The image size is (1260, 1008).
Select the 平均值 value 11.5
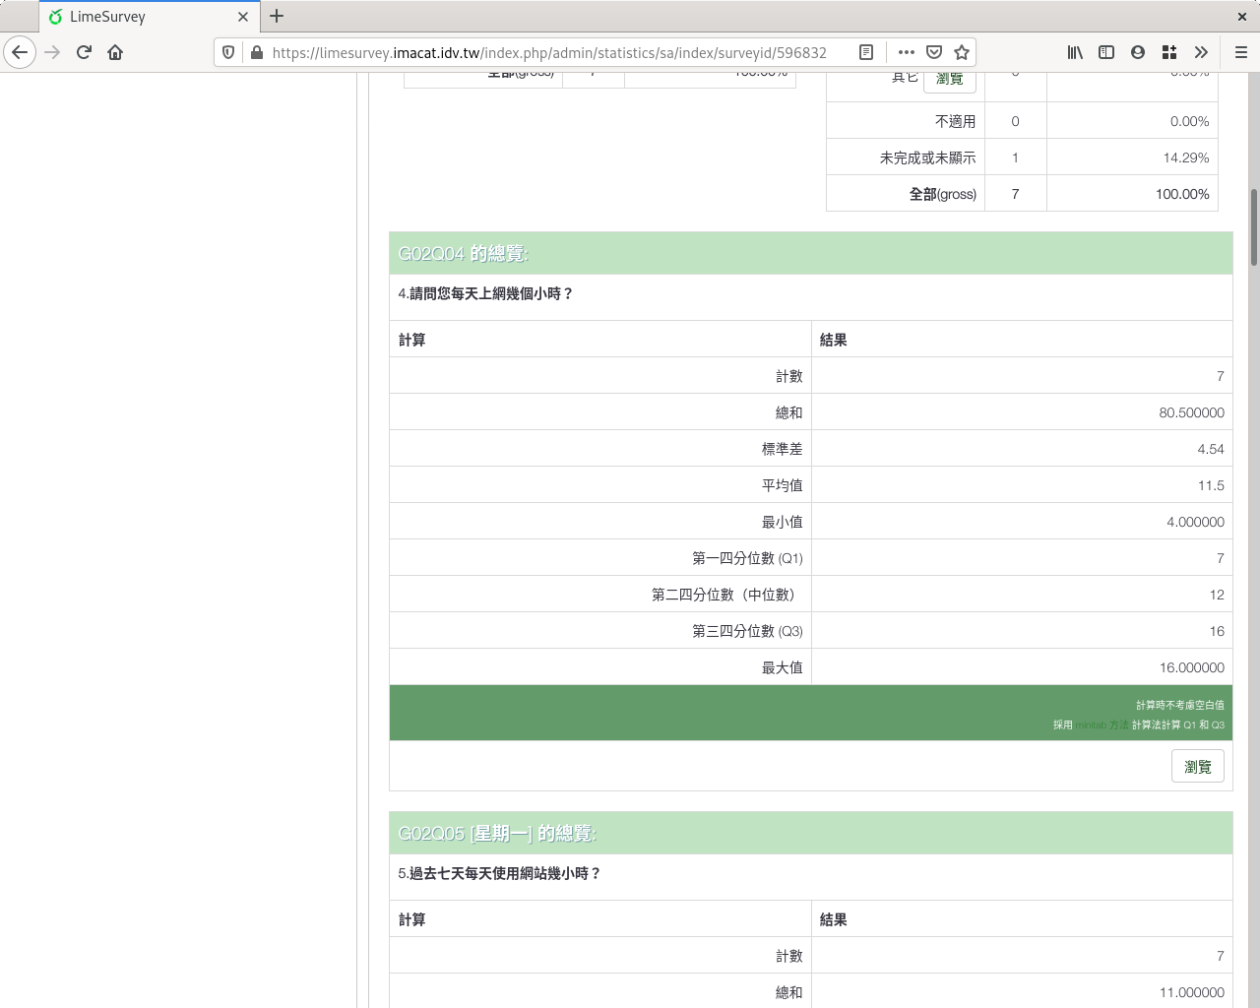[x=1211, y=485]
